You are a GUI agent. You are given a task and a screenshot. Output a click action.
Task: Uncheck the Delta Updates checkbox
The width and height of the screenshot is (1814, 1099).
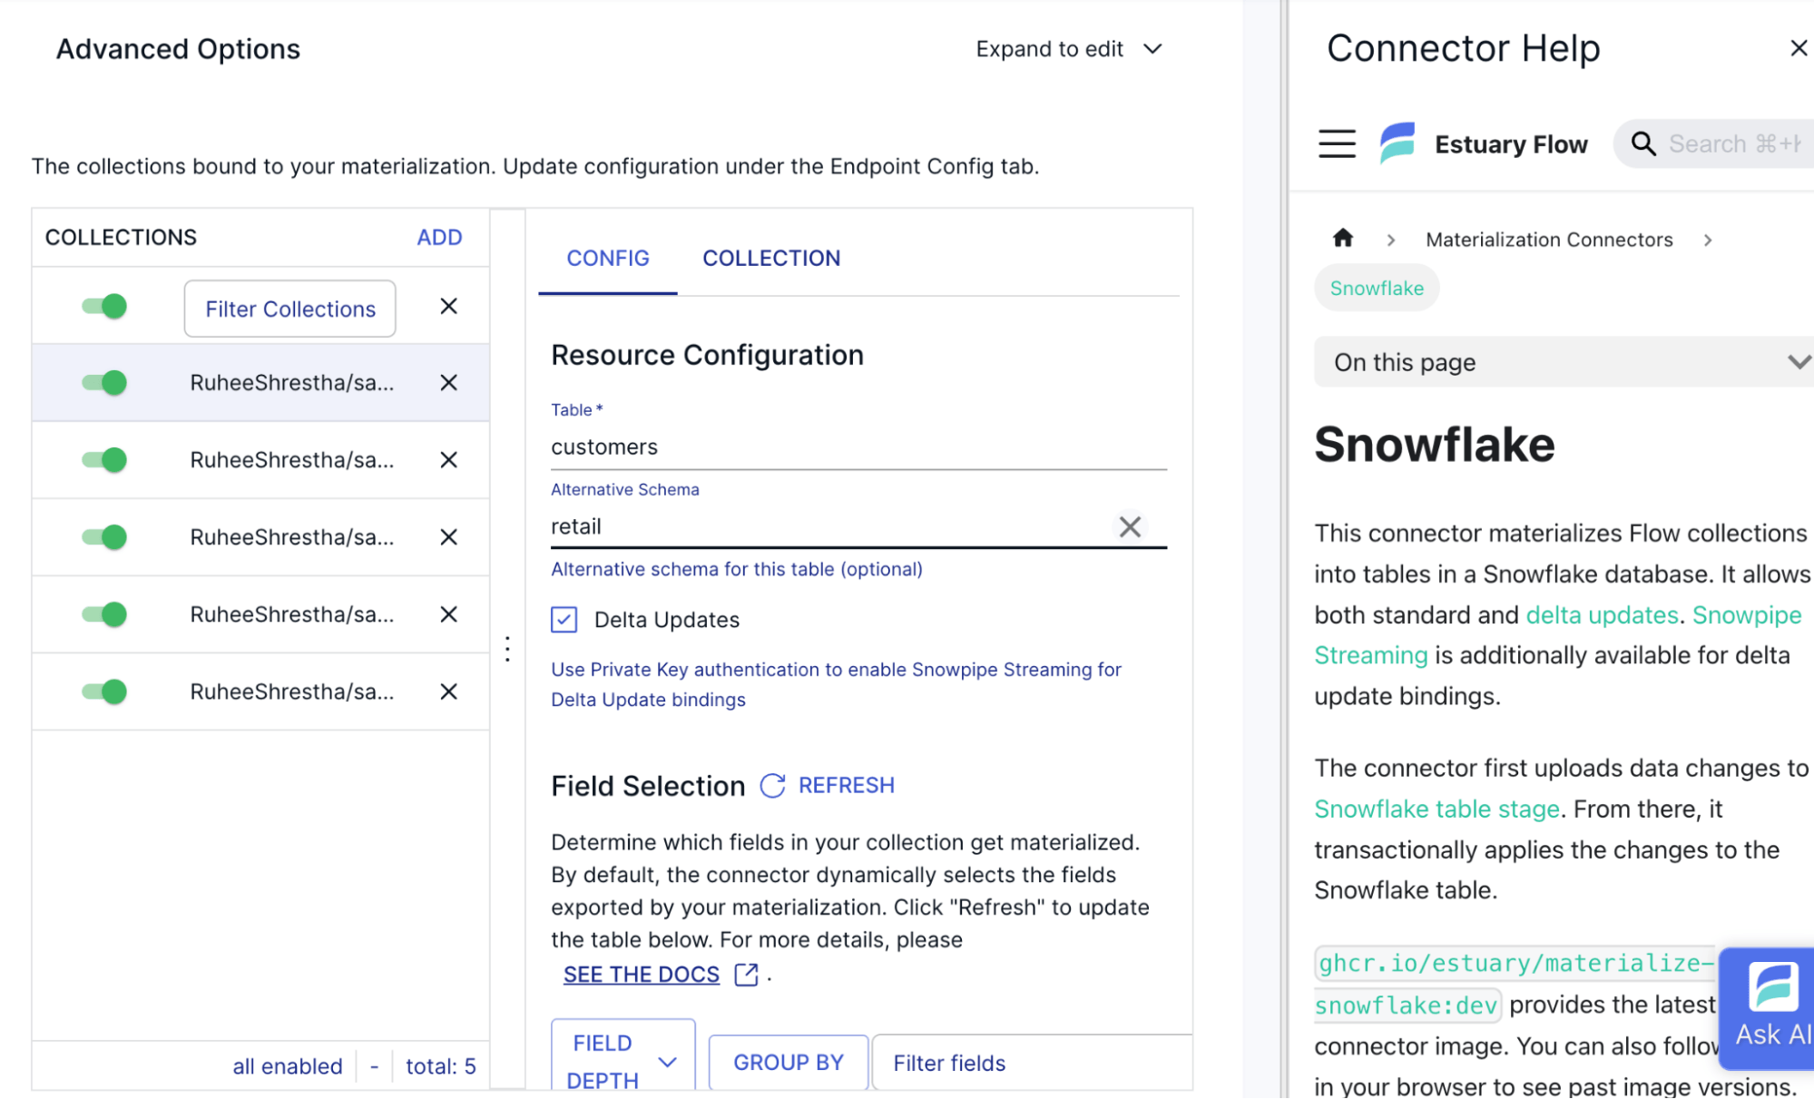tap(564, 619)
